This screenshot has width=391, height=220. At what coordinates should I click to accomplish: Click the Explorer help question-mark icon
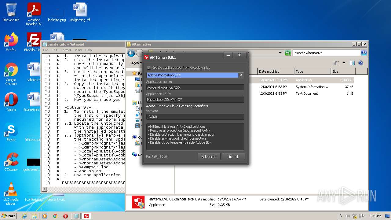(361, 63)
